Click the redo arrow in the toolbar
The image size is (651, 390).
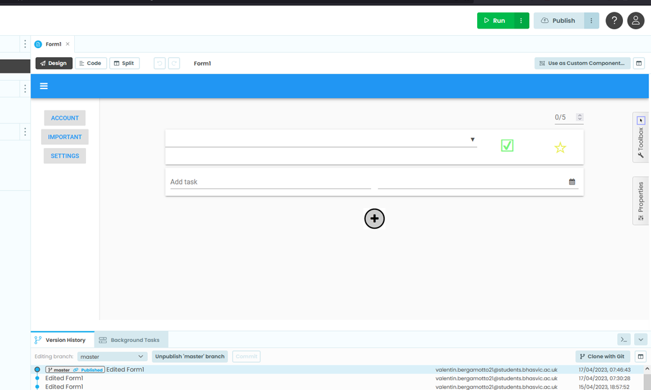click(174, 63)
